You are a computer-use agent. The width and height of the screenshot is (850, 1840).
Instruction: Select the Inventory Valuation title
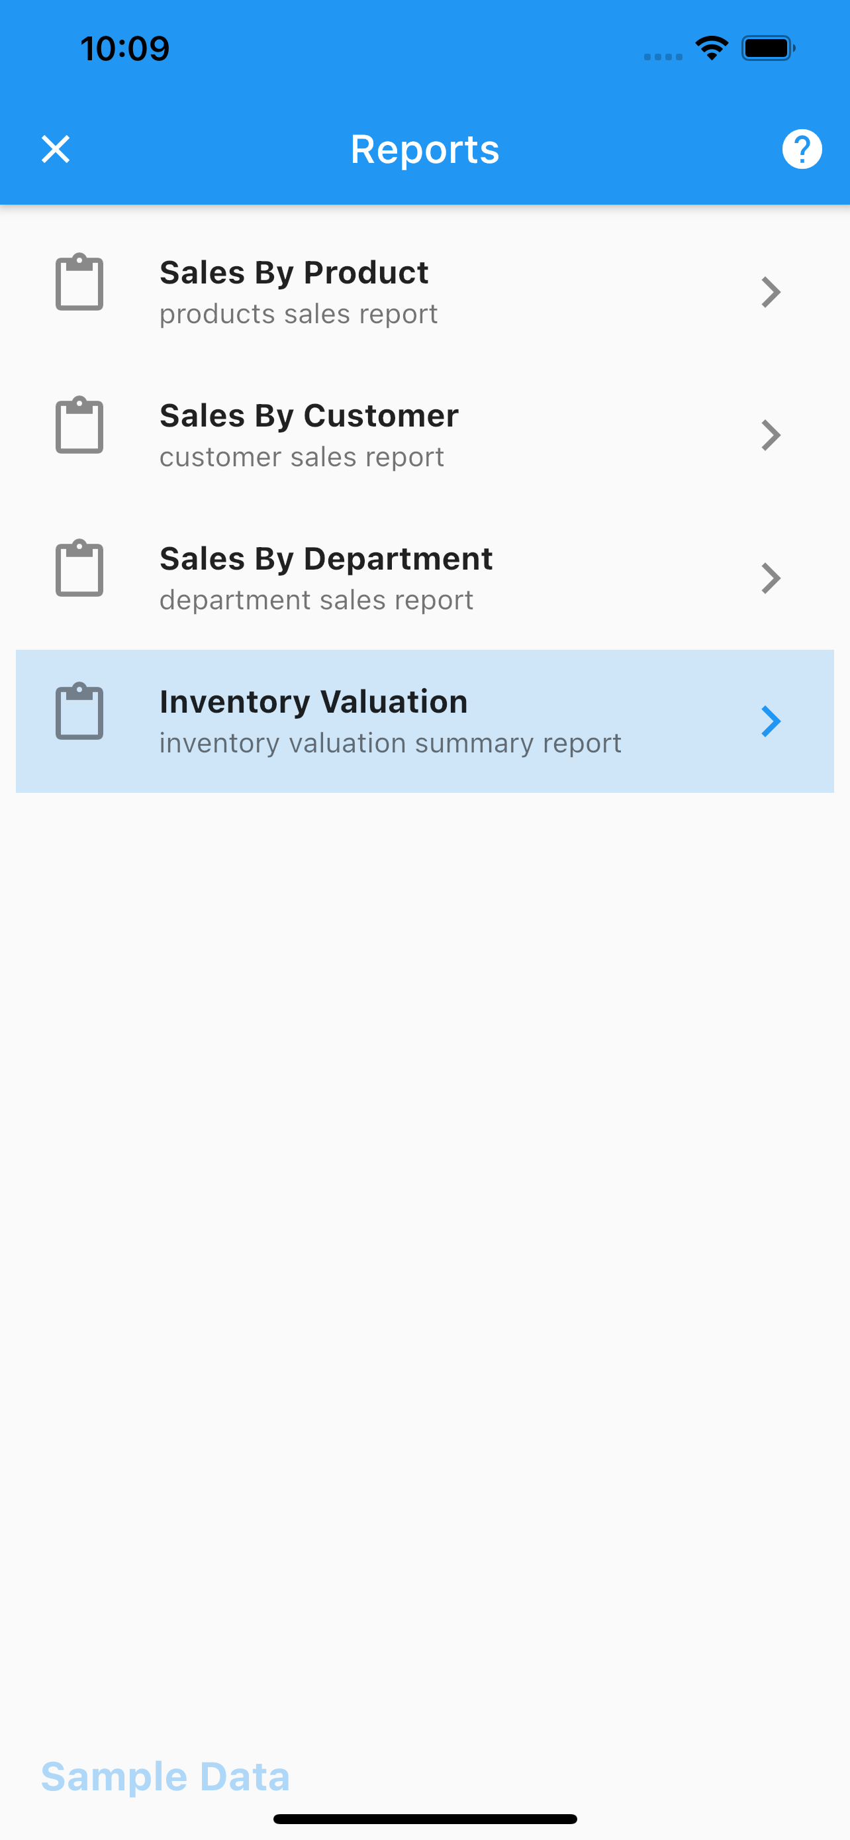tap(313, 701)
